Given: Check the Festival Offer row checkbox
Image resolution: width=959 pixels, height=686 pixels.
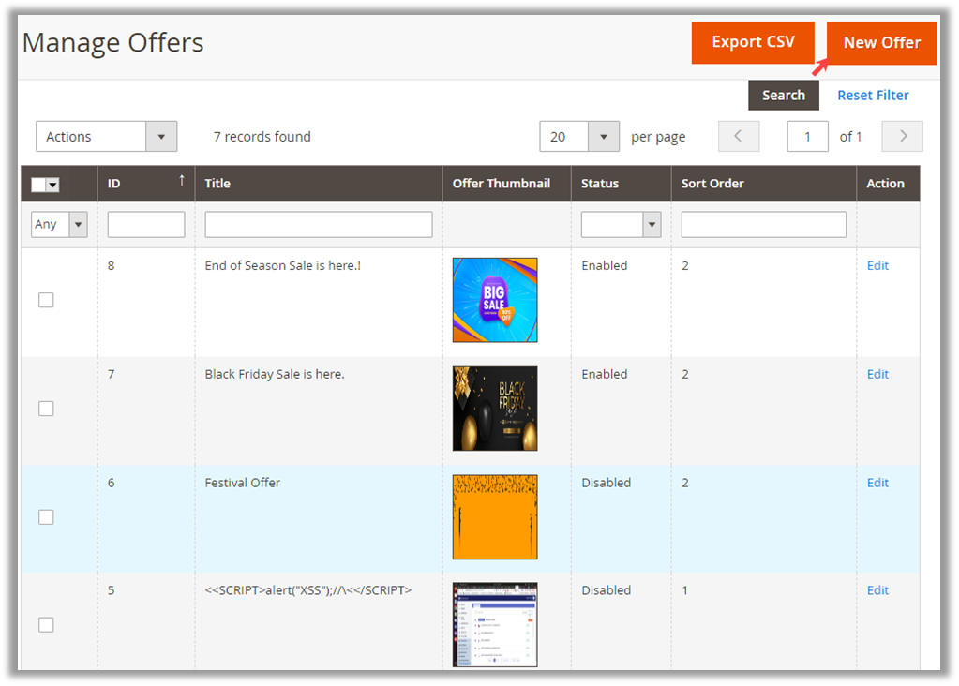Looking at the screenshot, I should [x=46, y=517].
